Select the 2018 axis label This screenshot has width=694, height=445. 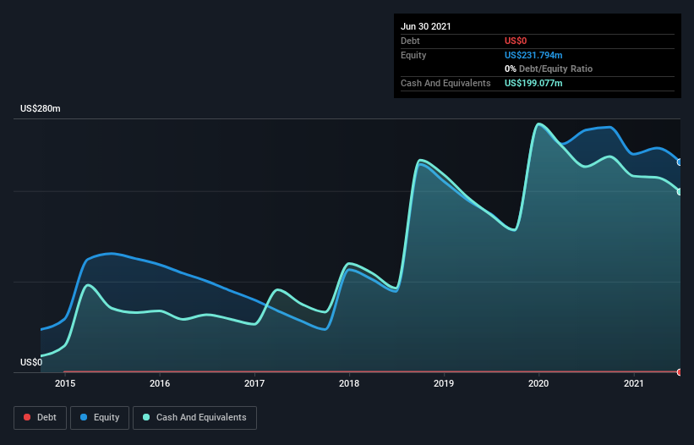click(349, 383)
